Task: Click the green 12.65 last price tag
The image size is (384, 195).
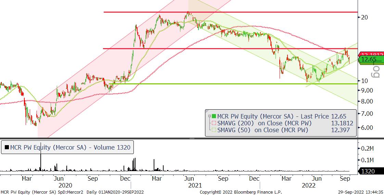Action: pyautogui.click(x=370, y=59)
